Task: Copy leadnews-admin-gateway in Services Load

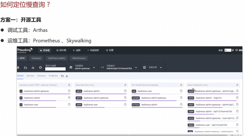Action: click(x=69, y=91)
